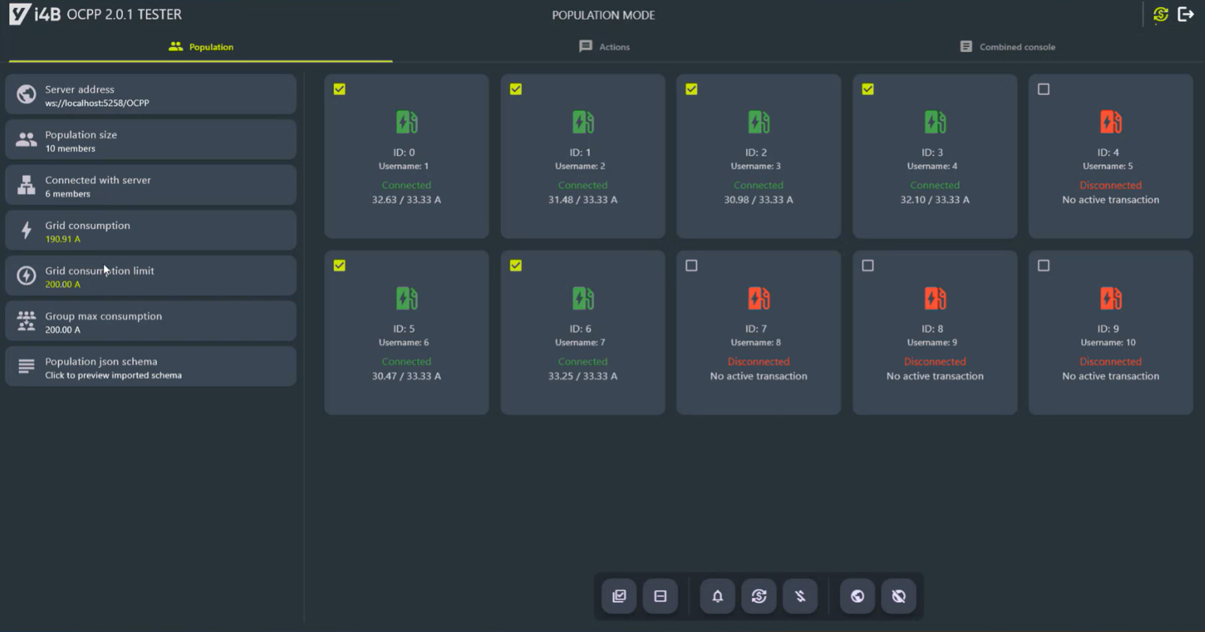Click bottom toolbar globe connect icon

coord(857,596)
